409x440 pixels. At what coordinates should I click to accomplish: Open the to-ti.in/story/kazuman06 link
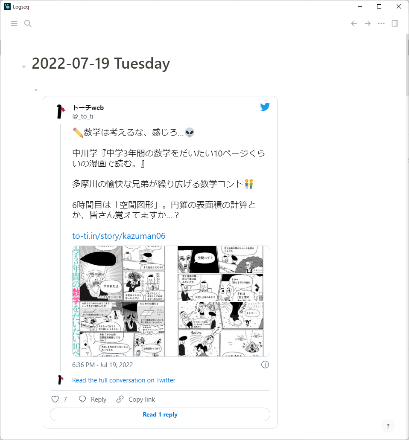(x=119, y=236)
